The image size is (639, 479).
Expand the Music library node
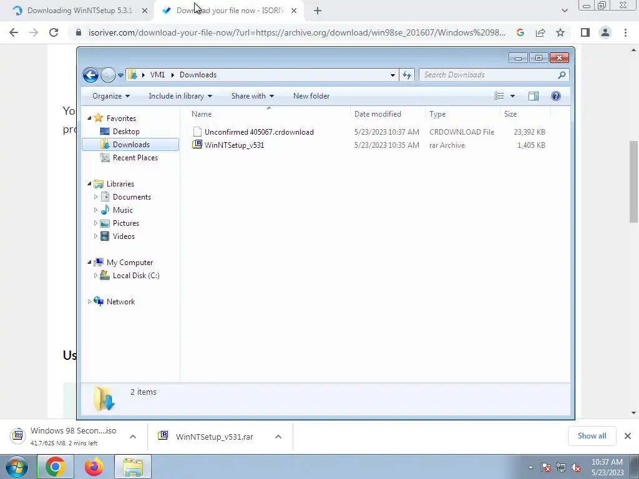click(x=95, y=210)
